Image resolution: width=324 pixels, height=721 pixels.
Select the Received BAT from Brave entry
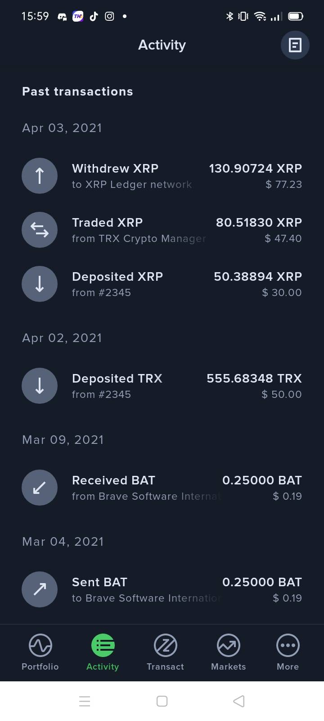(x=162, y=488)
